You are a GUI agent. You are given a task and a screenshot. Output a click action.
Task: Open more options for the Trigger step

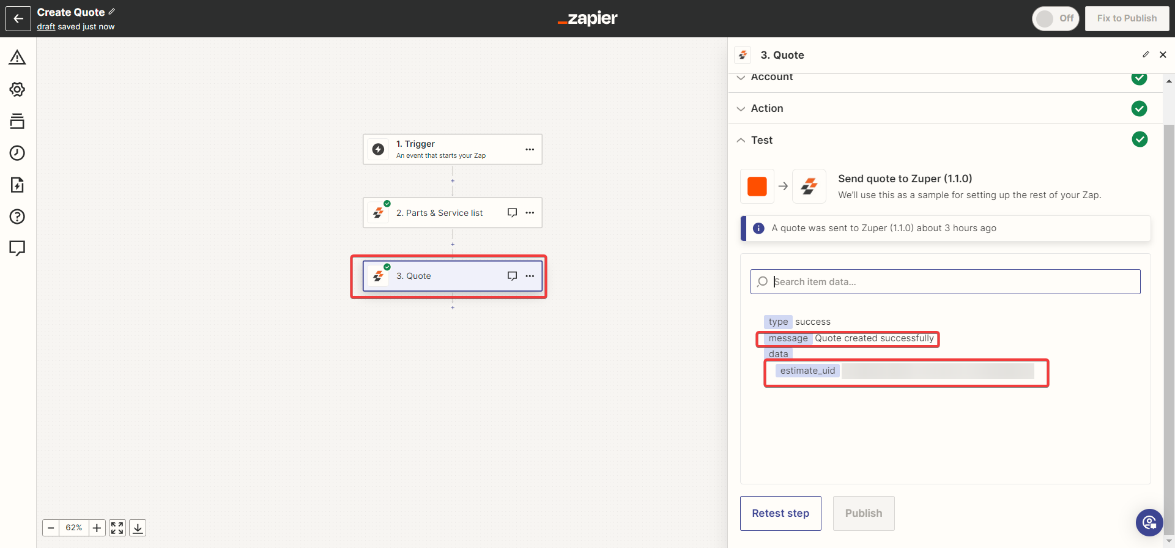pyautogui.click(x=530, y=149)
